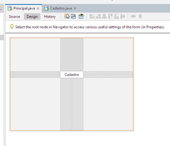Toggle vertical resizability
This screenshot has height=146, width=170.
(x=140, y=16)
